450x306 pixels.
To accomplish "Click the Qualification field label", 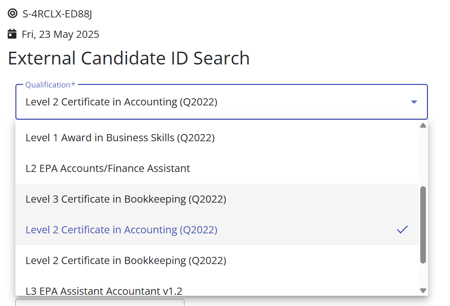I will (x=50, y=85).
